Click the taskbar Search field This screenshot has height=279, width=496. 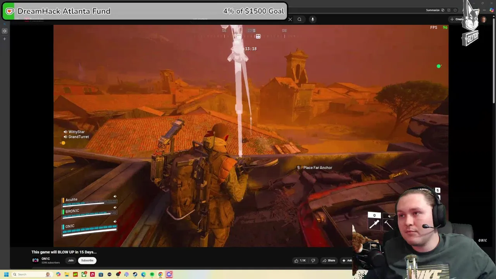point(32,274)
